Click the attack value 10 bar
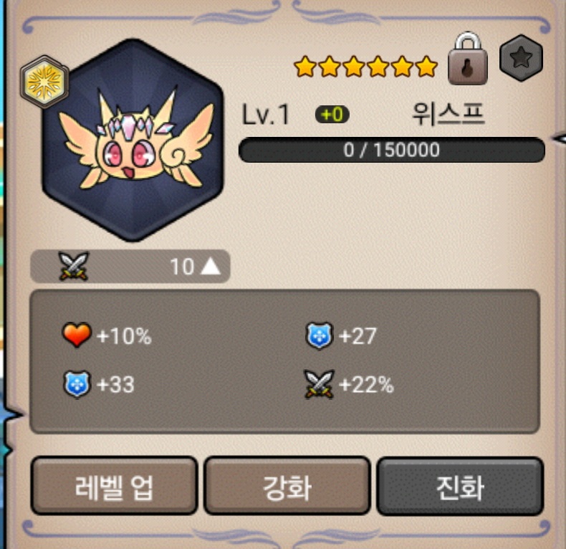566x549 pixels. [x=130, y=266]
